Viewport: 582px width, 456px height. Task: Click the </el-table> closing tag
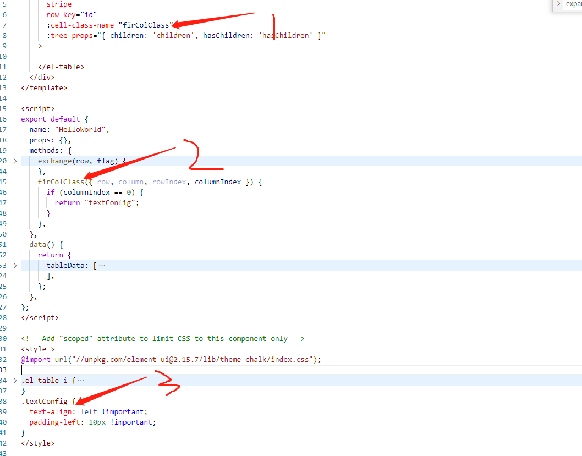61,67
